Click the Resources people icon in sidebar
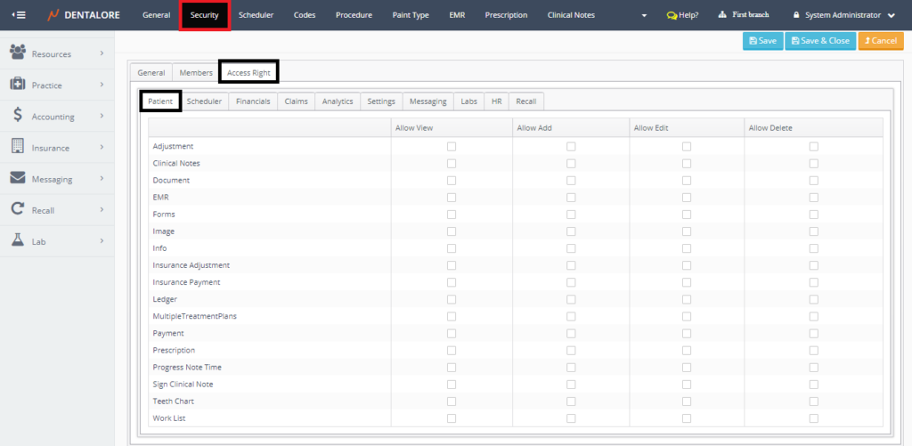The height and width of the screenshot is (446, 912). (x=17, y=53)
